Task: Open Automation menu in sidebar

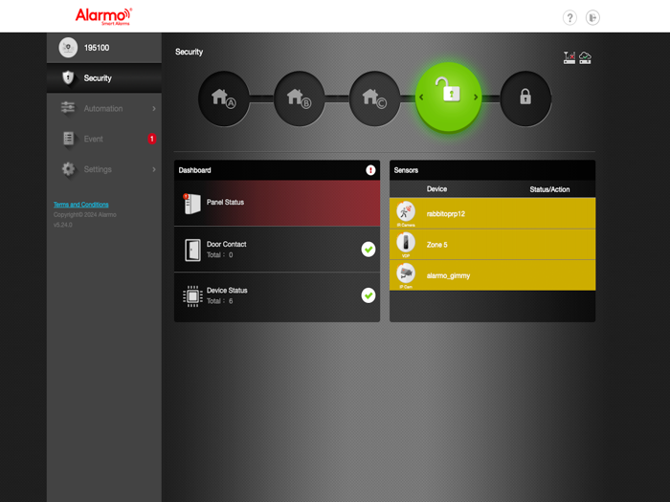Action: pyautogui.click(x=103, y=108)
